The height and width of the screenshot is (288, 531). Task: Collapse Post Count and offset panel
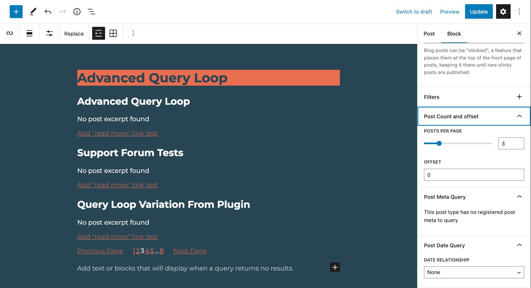click(474, 116)
